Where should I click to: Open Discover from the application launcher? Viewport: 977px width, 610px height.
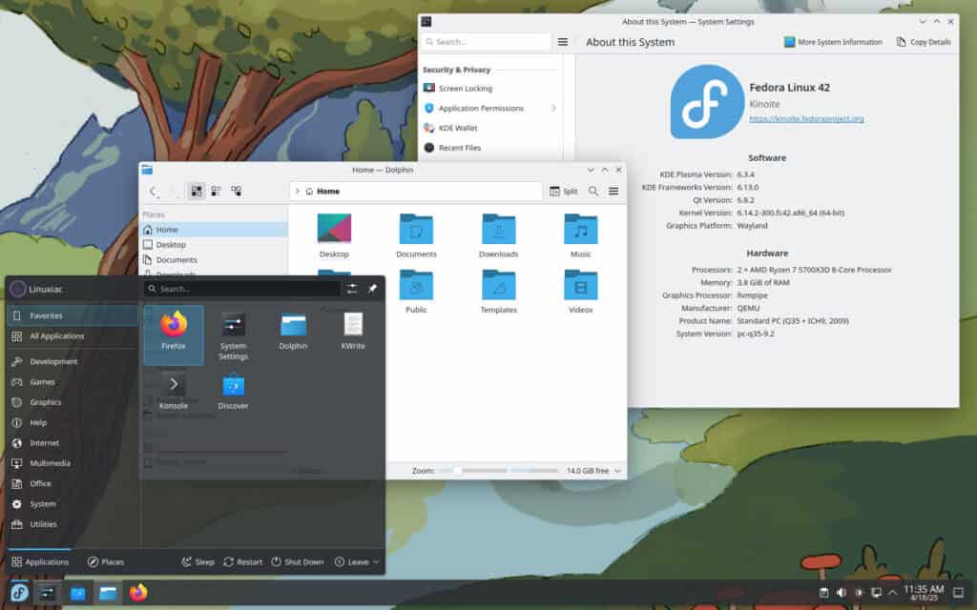click(x=233, y=391)
